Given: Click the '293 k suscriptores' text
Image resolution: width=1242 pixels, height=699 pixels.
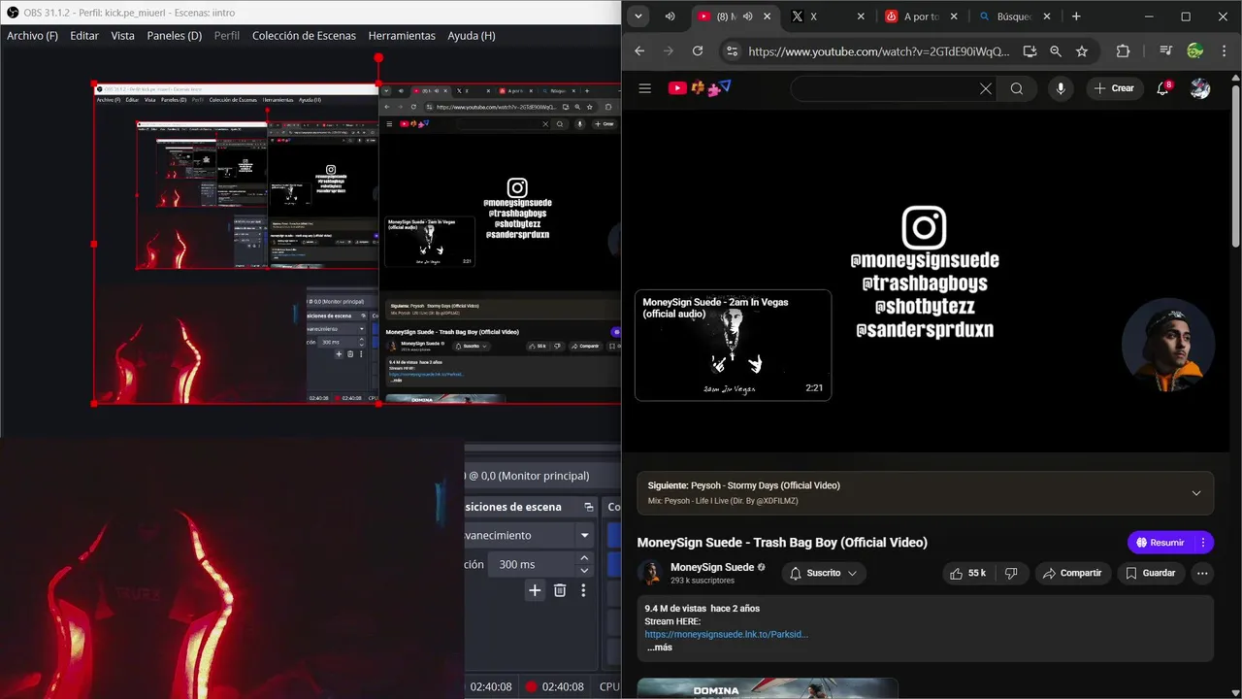Looking at the screenshot, I should click(x=703, y=581).
